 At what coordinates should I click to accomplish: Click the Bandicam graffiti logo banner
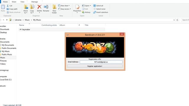click(95, 47)
